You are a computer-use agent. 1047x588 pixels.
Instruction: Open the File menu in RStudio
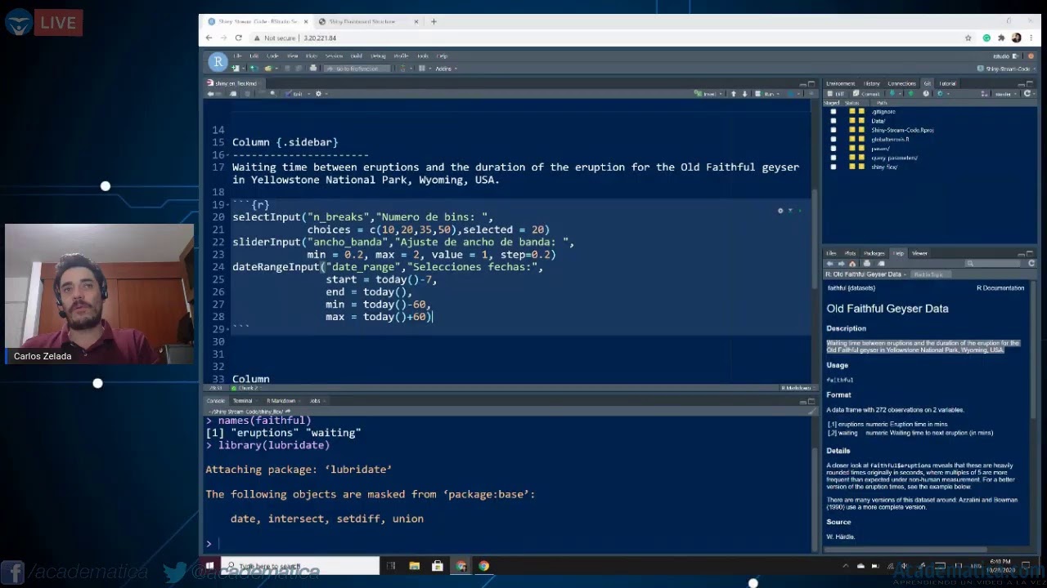coord(237,56)
